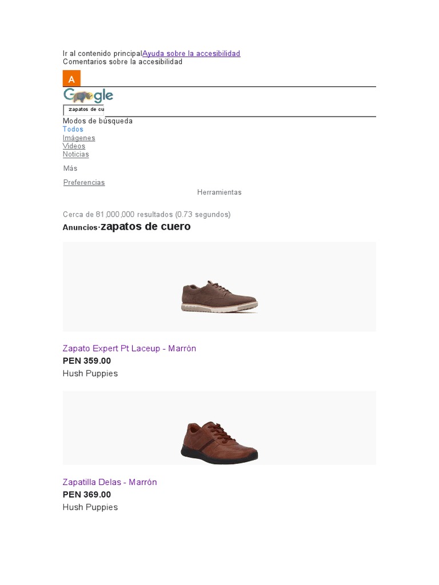
Task: Open the Preferencias settings menu
Action: (84, 182)
